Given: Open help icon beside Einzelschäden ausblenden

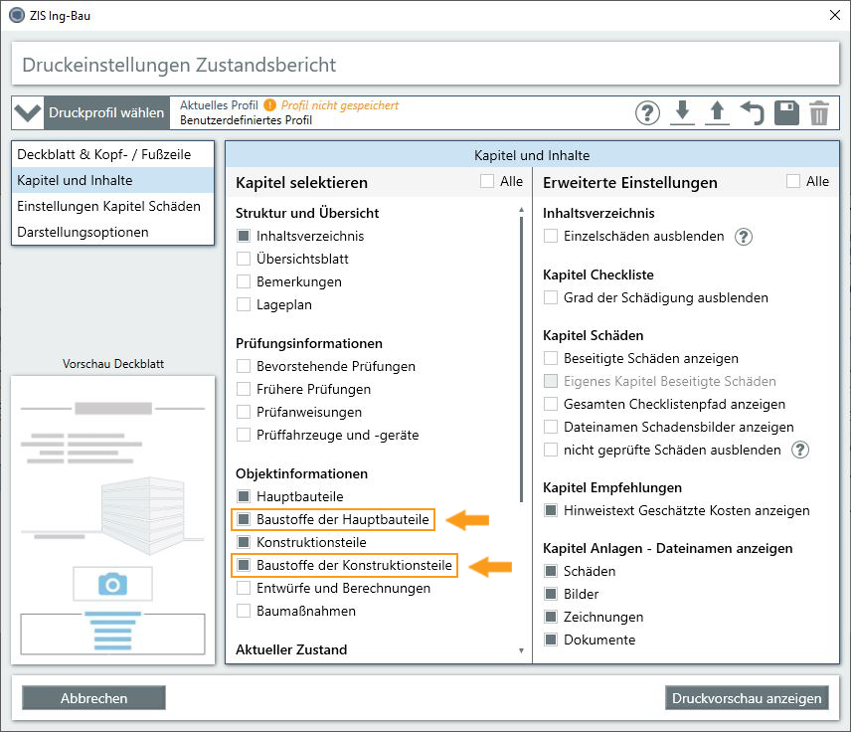Looking at the screenshot, I should (743, 237).
